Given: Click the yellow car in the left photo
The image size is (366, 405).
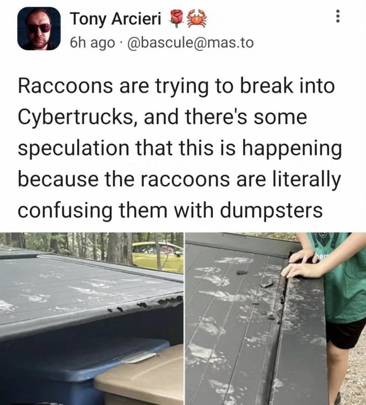Looking at the screenshot, I should (x=158, y=256).
